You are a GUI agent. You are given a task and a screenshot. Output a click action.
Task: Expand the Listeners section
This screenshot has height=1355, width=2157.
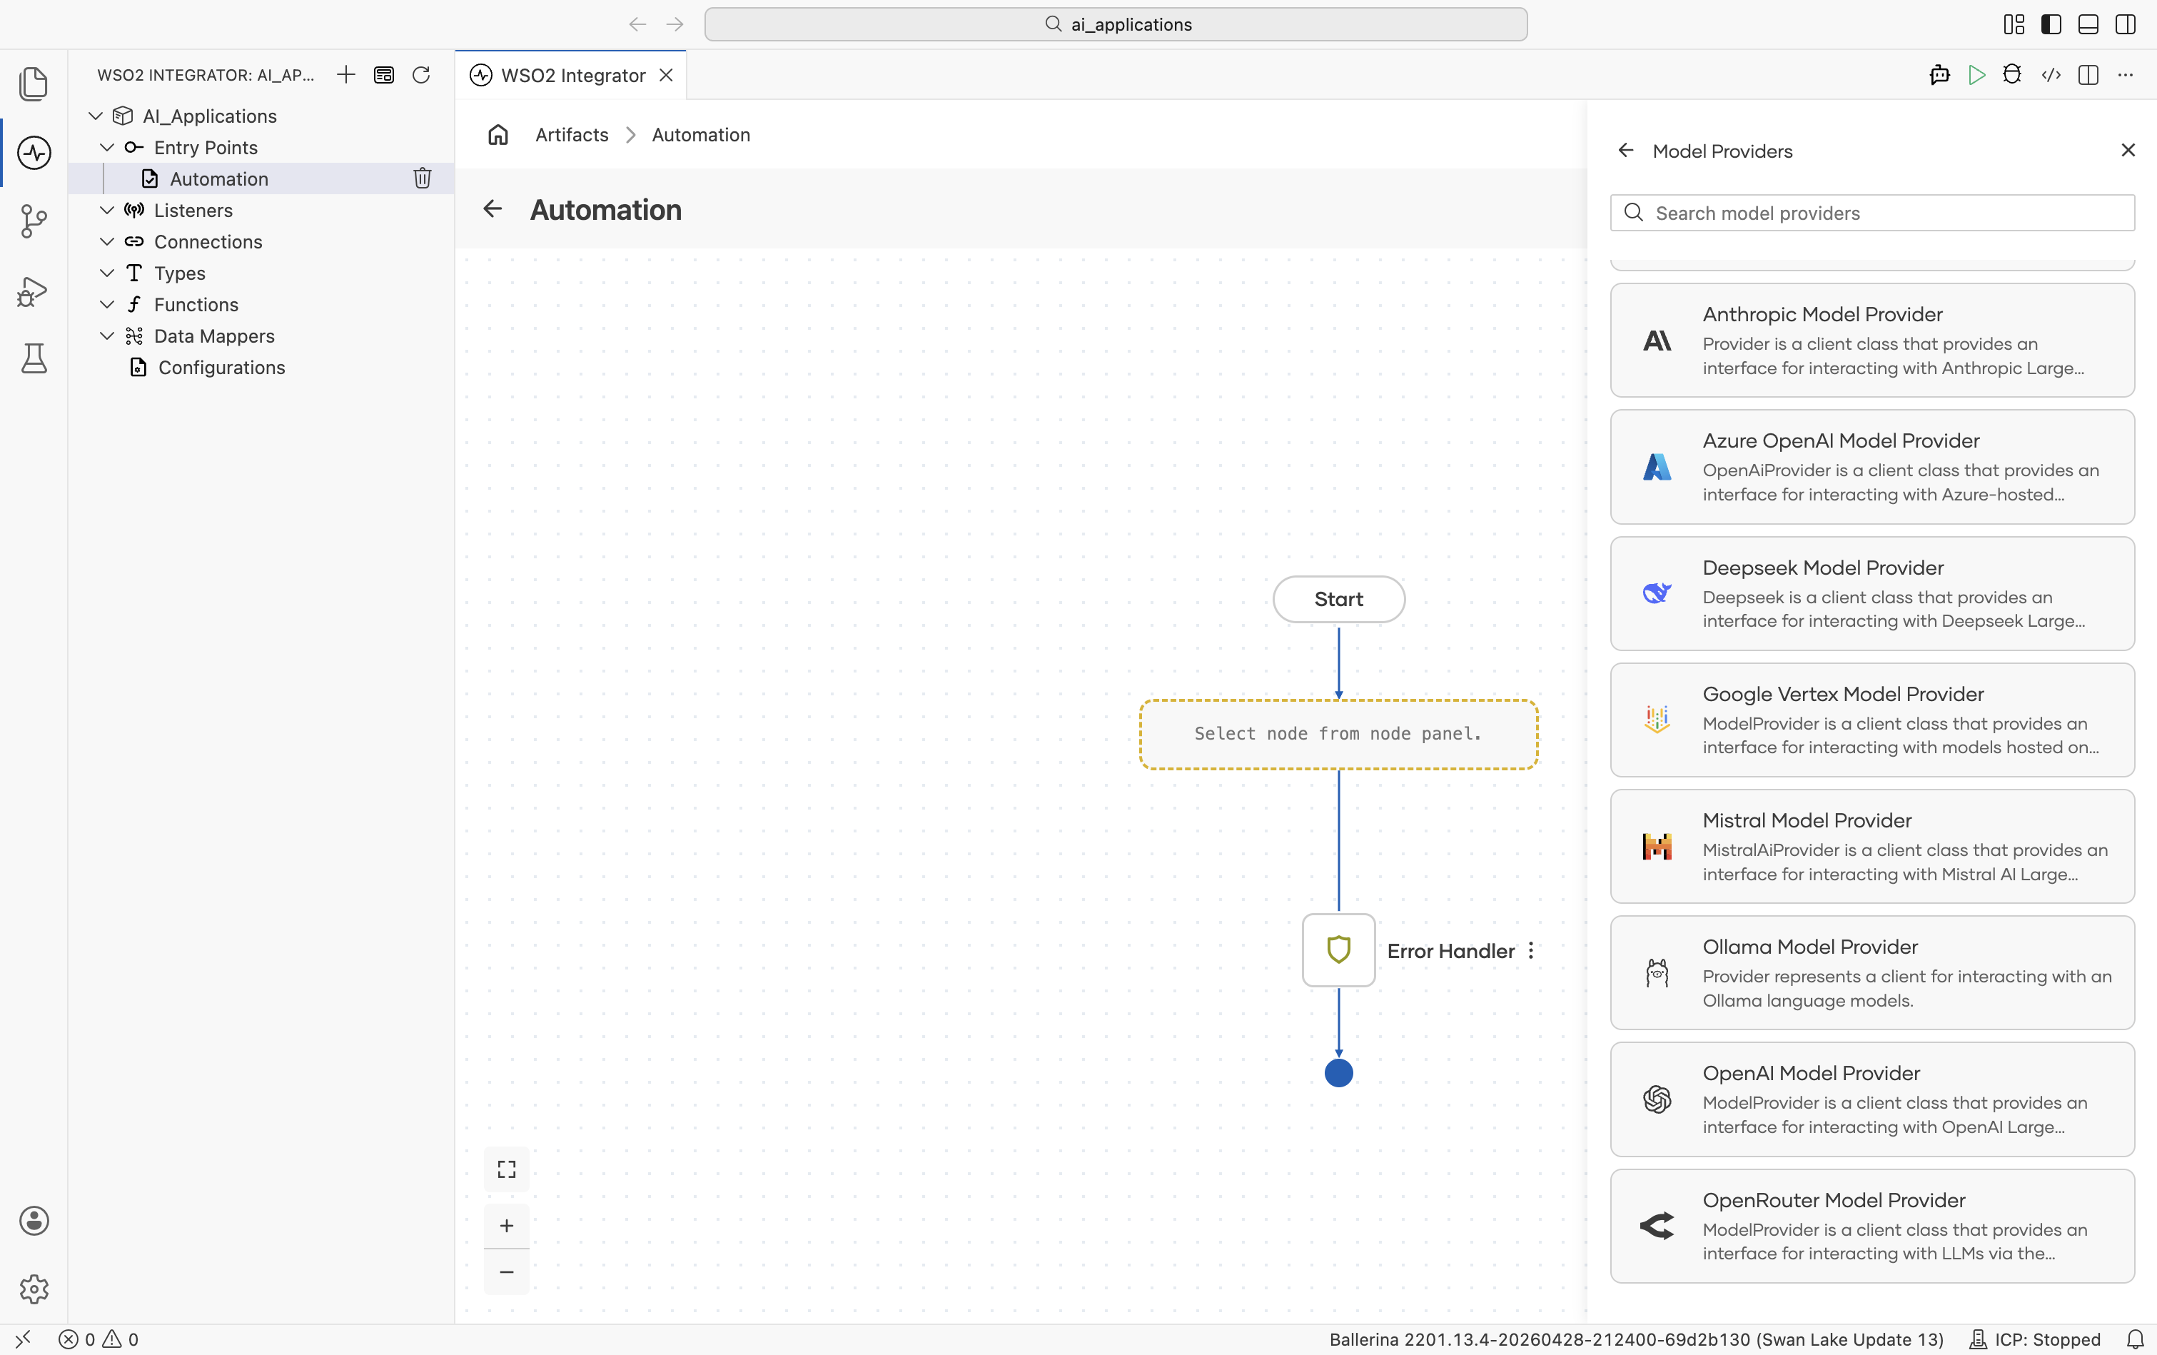point(106,210)
